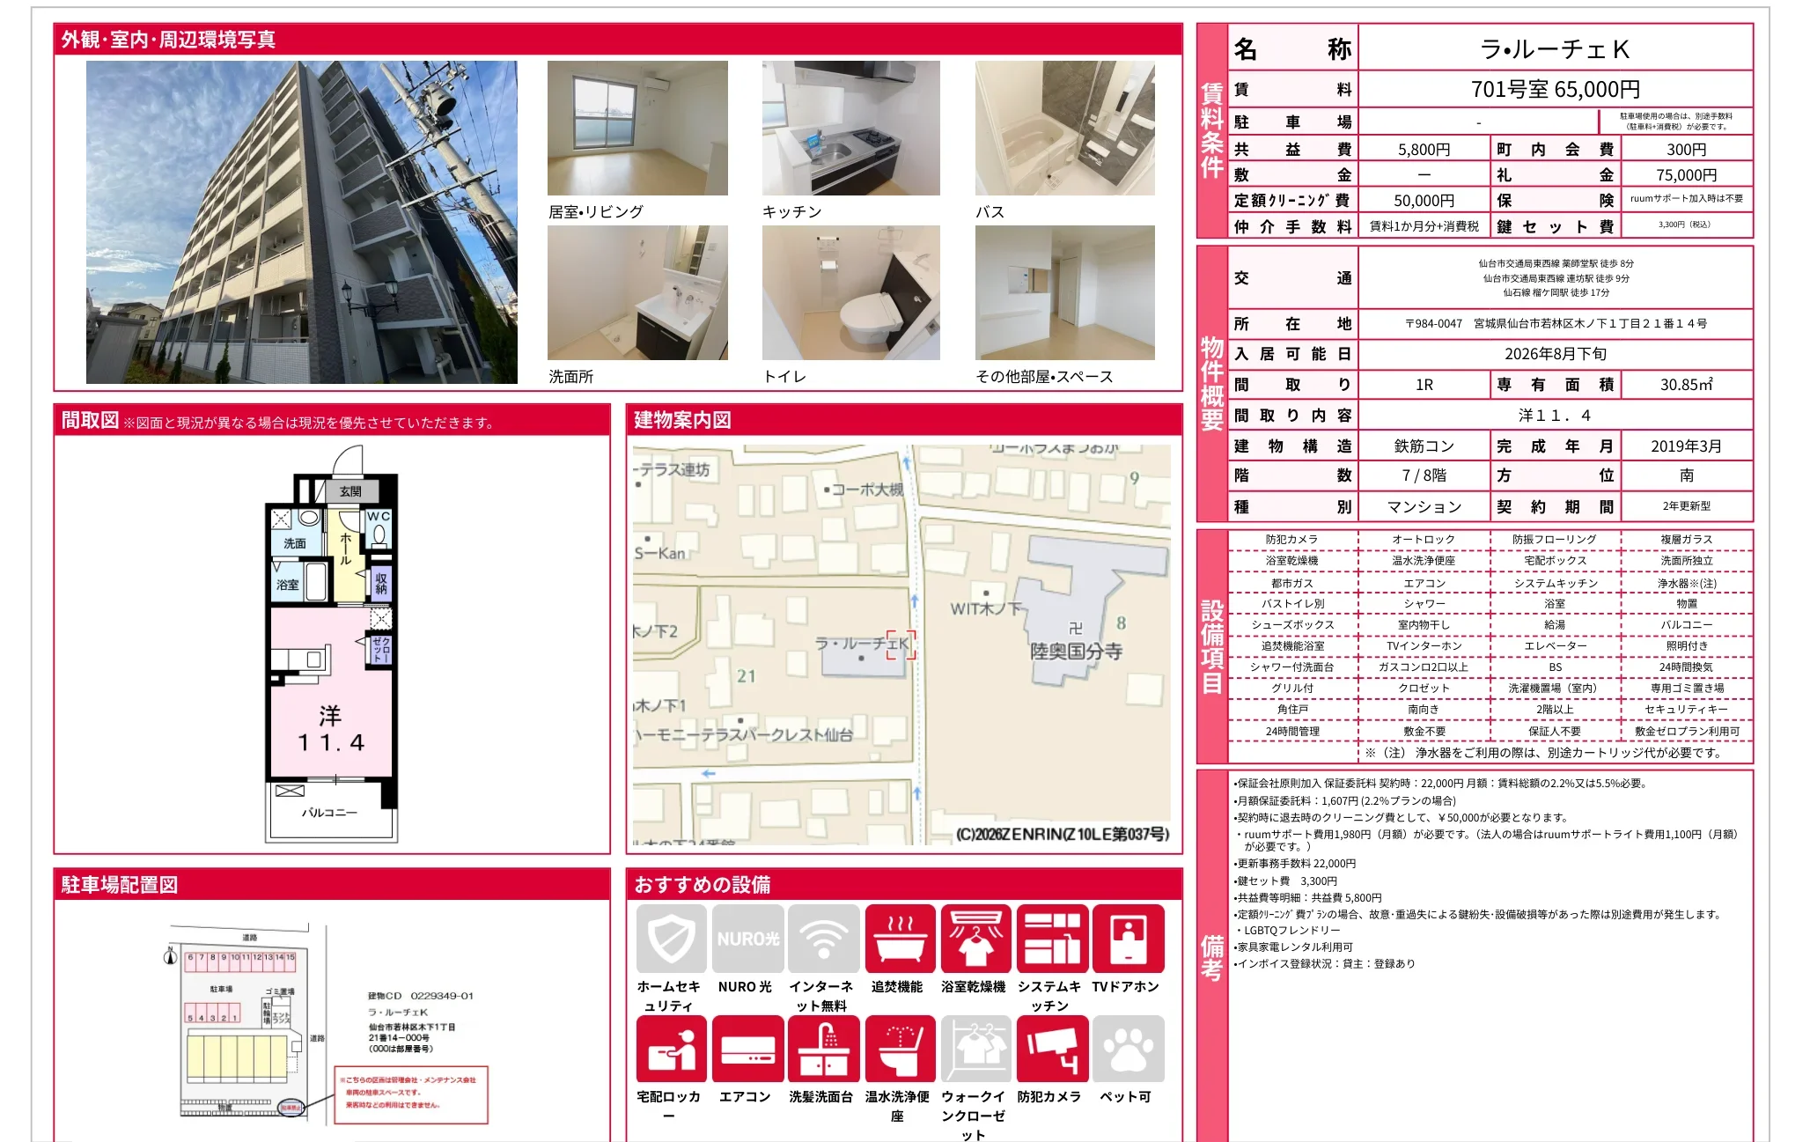This screenshot has height=1142, width=1810.
Task: Select the エアコン air conditioner icon
Action: click(747, 1049)
